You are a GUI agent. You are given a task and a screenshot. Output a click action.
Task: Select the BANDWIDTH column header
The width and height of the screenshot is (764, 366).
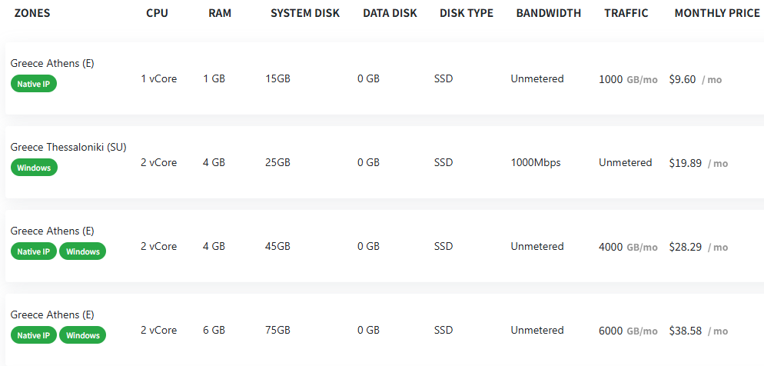549,13
